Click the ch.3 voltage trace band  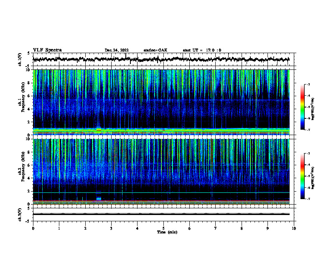[161, 214]
